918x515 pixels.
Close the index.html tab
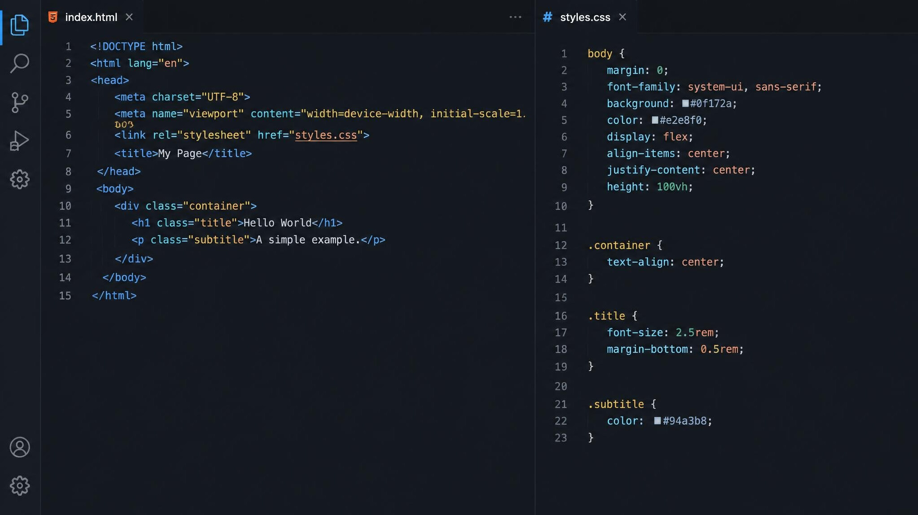[129, 17]
